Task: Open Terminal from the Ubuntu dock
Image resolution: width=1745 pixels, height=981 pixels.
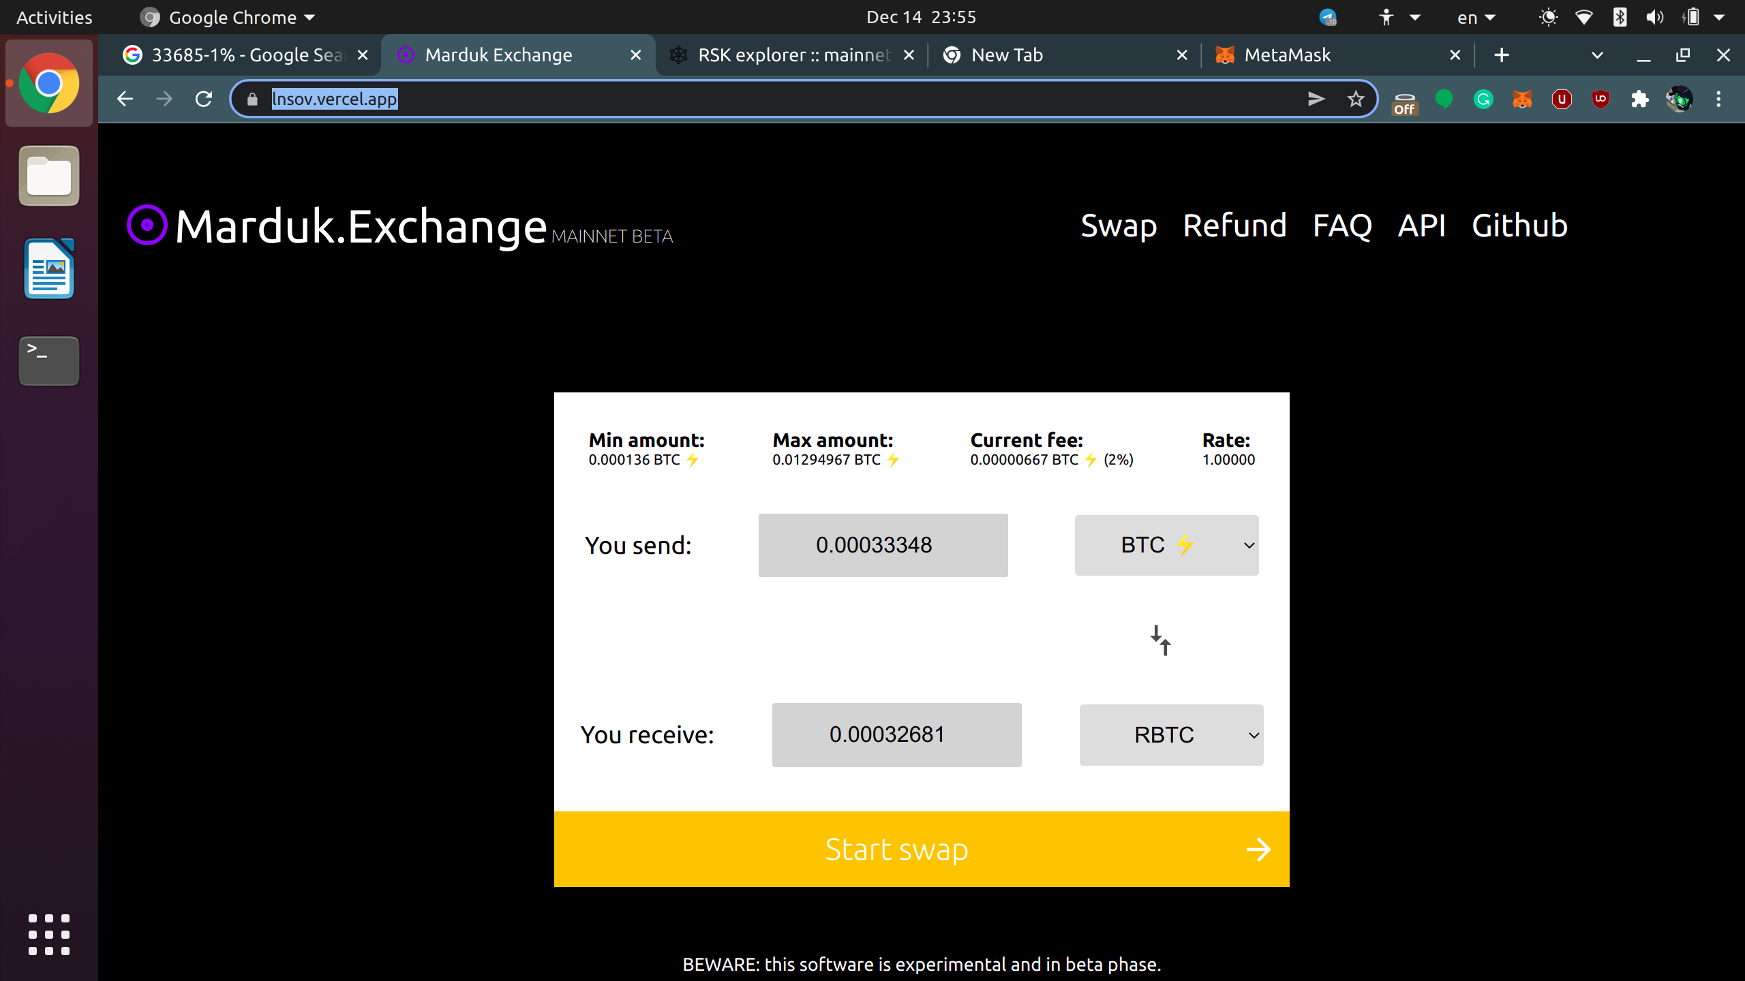Action: point(49,361)
